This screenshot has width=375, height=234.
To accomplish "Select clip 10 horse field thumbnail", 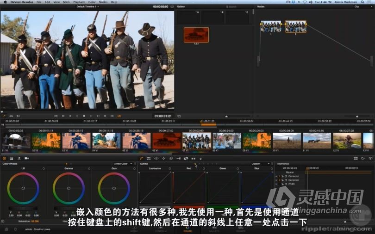I will 287,141.
